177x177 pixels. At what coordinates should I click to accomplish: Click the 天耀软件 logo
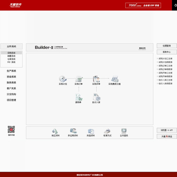pyautogui.click(x=16, y=5)
